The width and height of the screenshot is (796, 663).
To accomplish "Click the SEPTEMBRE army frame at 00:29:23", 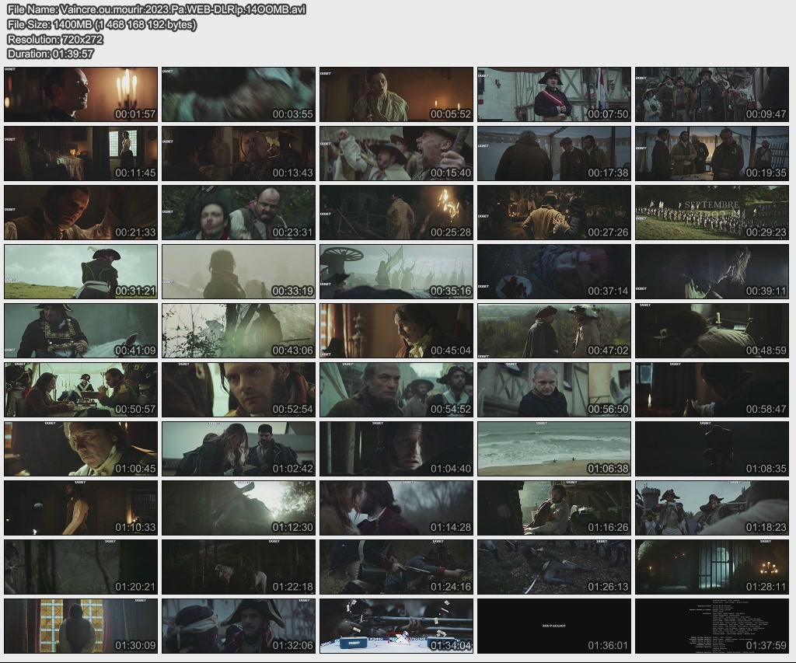I will click(711, 212).
